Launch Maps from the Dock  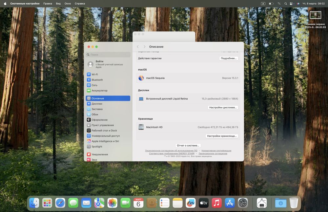pyautogui.click(x=99, y=203)
